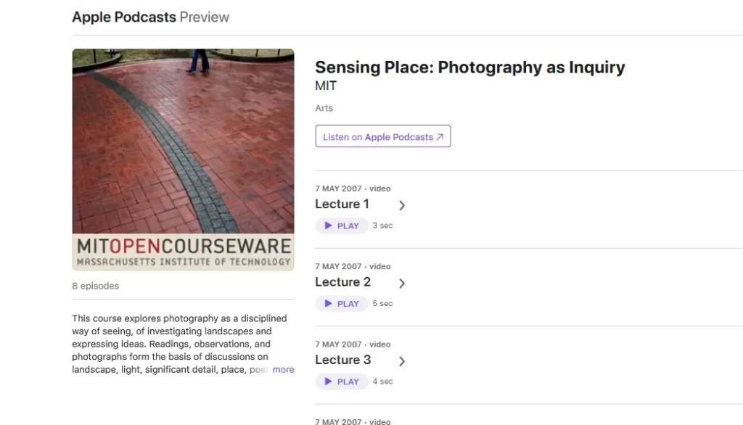This screenshot has width=743, height=425.
Task: Click the Arts category label
Action: 324,108
